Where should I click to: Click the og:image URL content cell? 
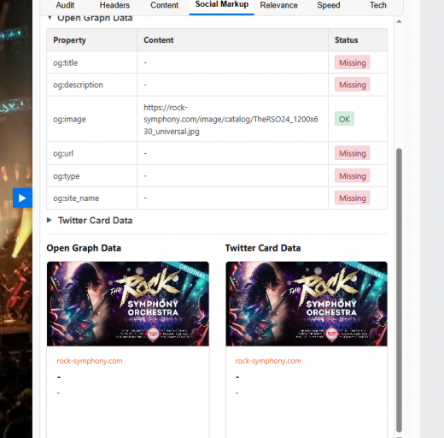(232, 119)
